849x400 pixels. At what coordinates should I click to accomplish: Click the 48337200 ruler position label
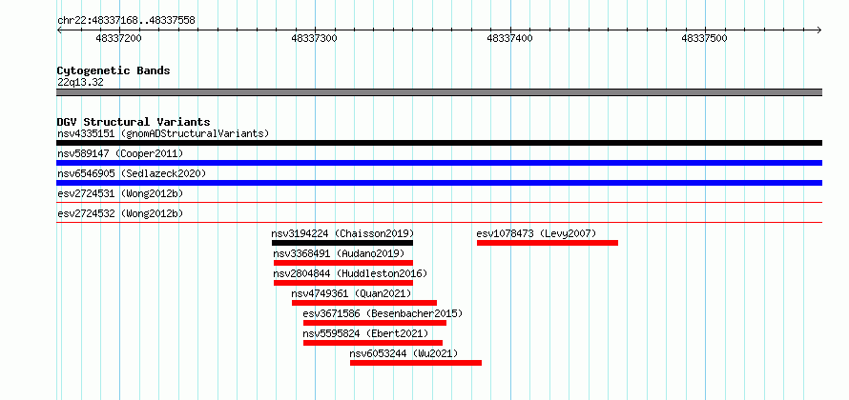click(x=118, y=38)
